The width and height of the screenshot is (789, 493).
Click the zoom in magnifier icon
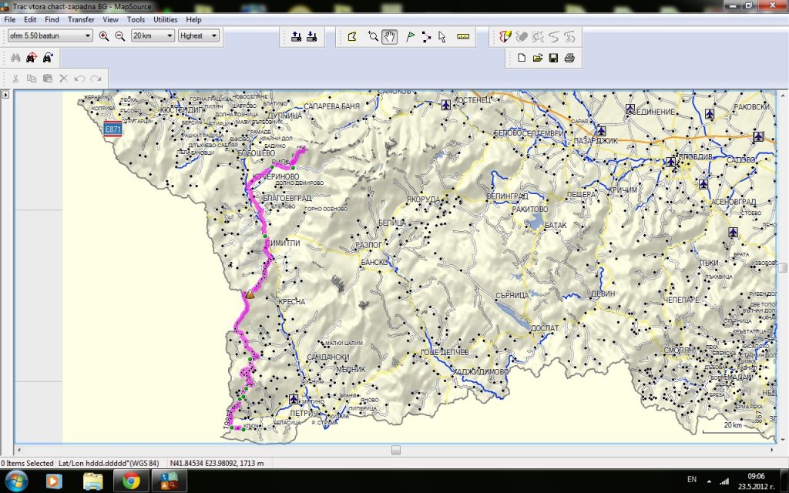[104, 36]
